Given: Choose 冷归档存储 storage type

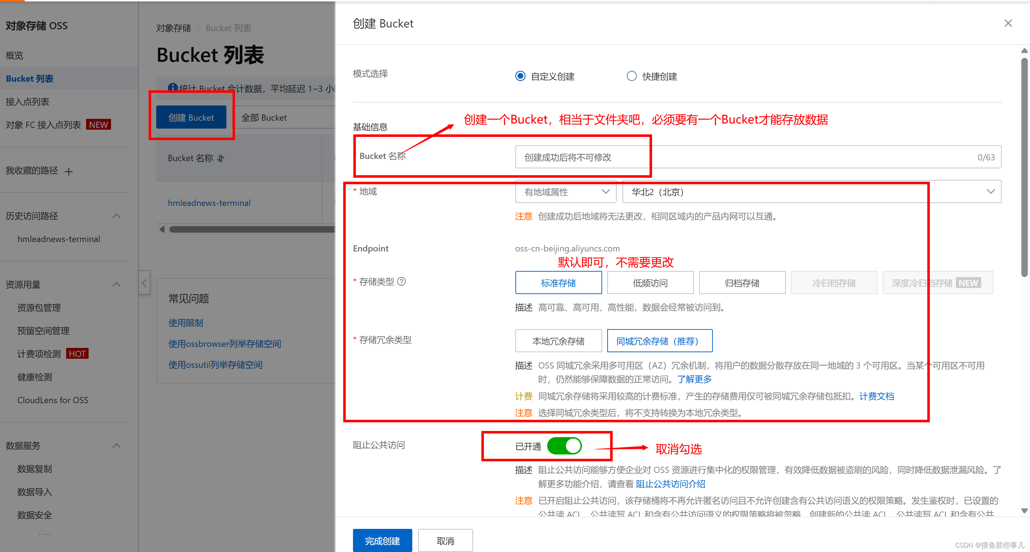Looking at the screenshot, I should [x=834, y=283].
